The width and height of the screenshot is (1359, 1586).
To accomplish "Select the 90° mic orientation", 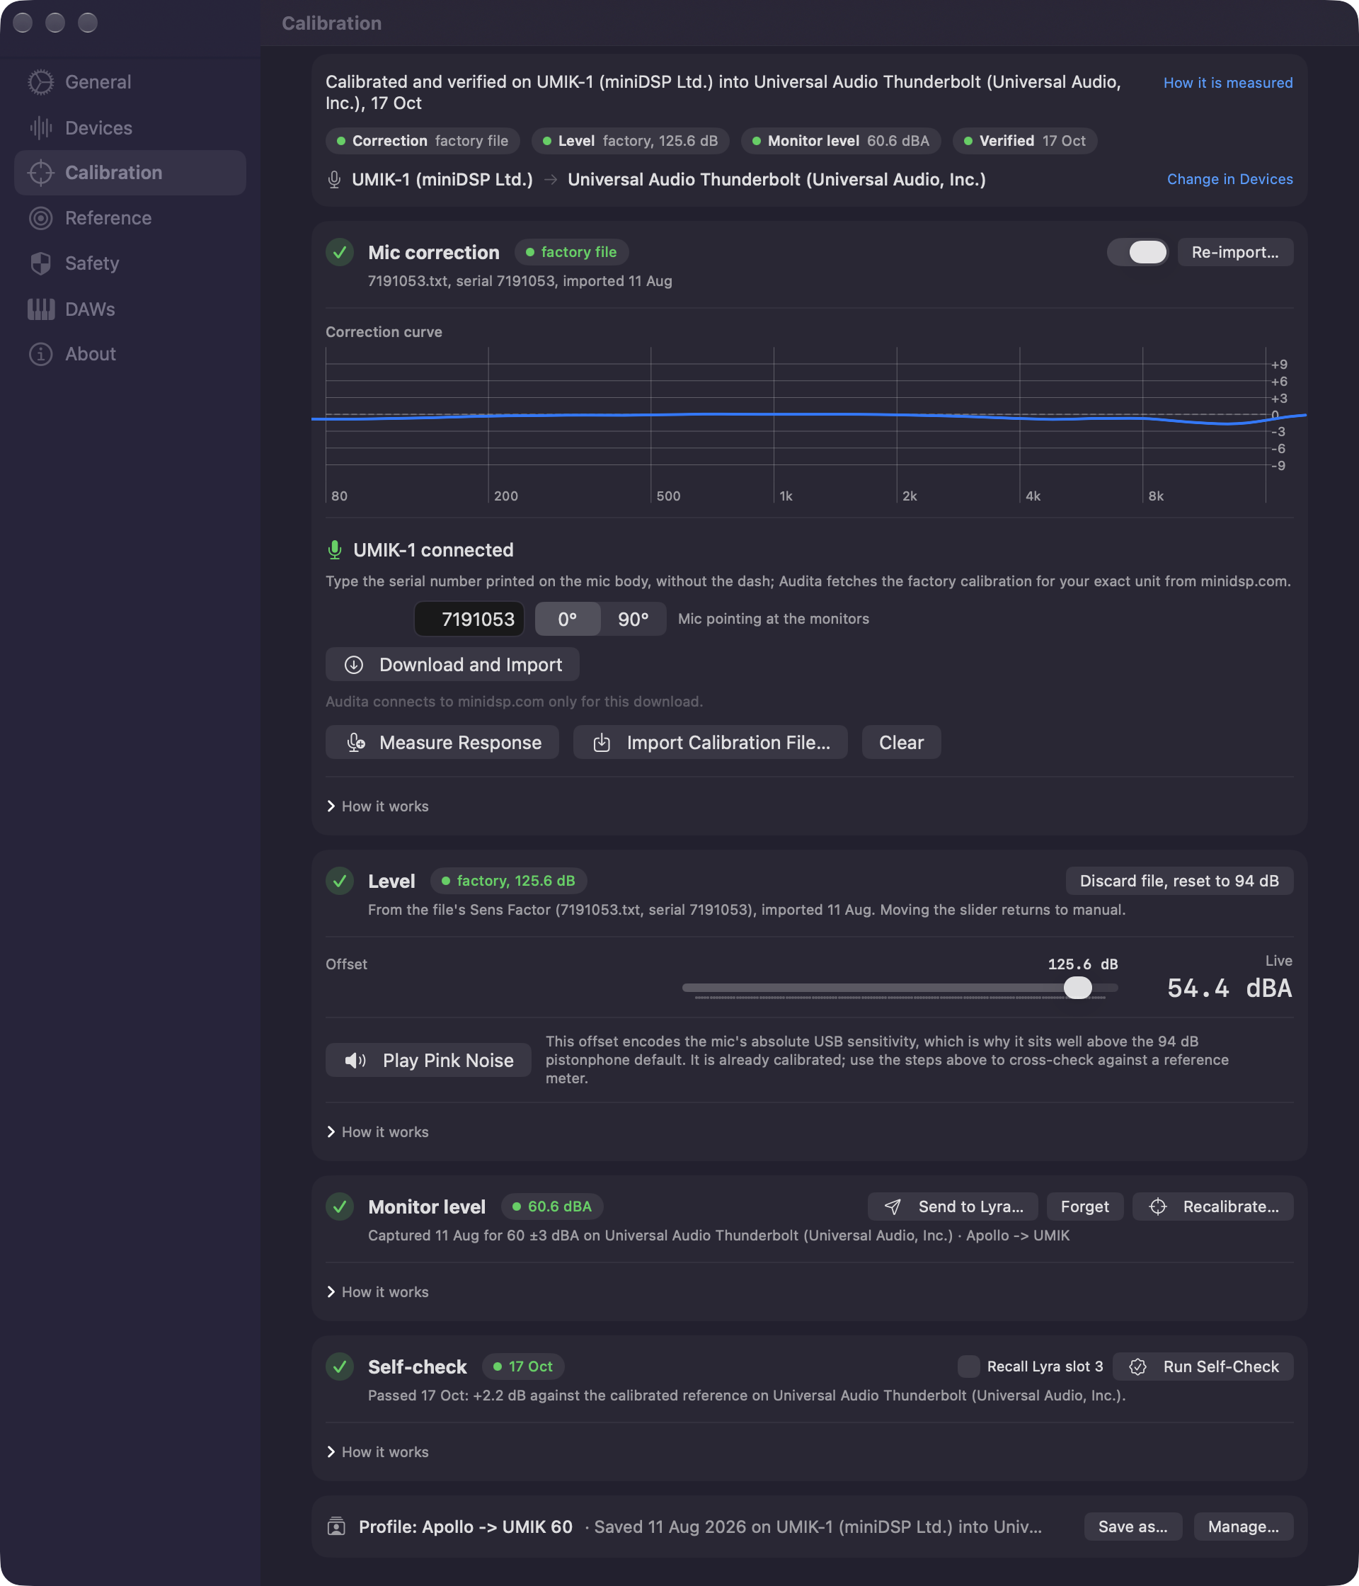I will [x=633, y=620].
